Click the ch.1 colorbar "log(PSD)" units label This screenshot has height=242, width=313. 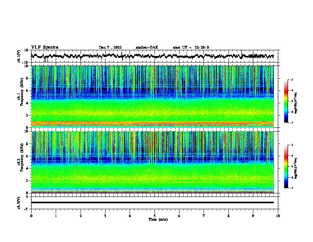point(296,103)
